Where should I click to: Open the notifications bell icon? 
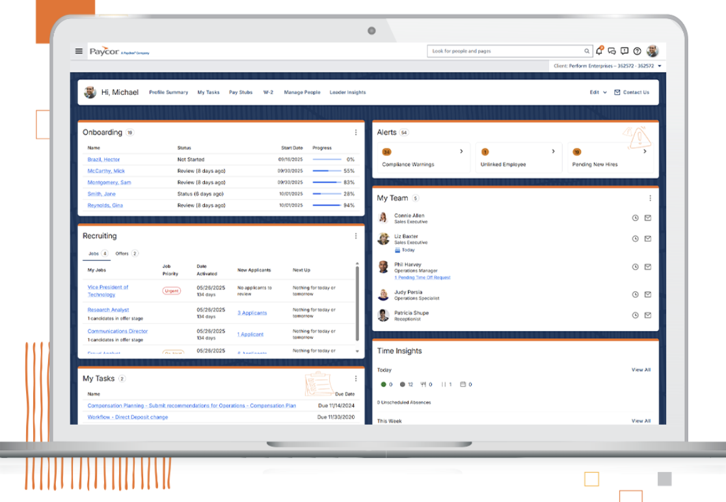point(598,50)
